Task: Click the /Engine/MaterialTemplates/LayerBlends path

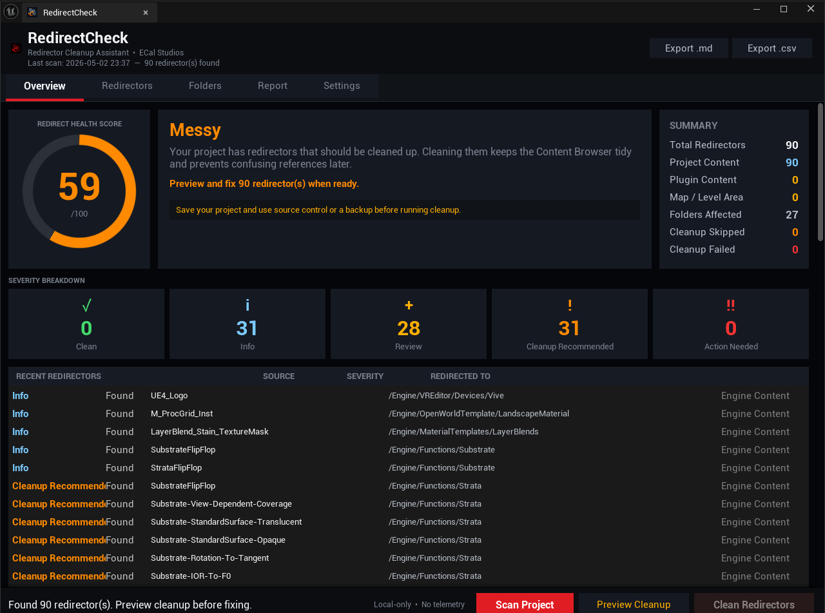Action: [x=463, y=432]
